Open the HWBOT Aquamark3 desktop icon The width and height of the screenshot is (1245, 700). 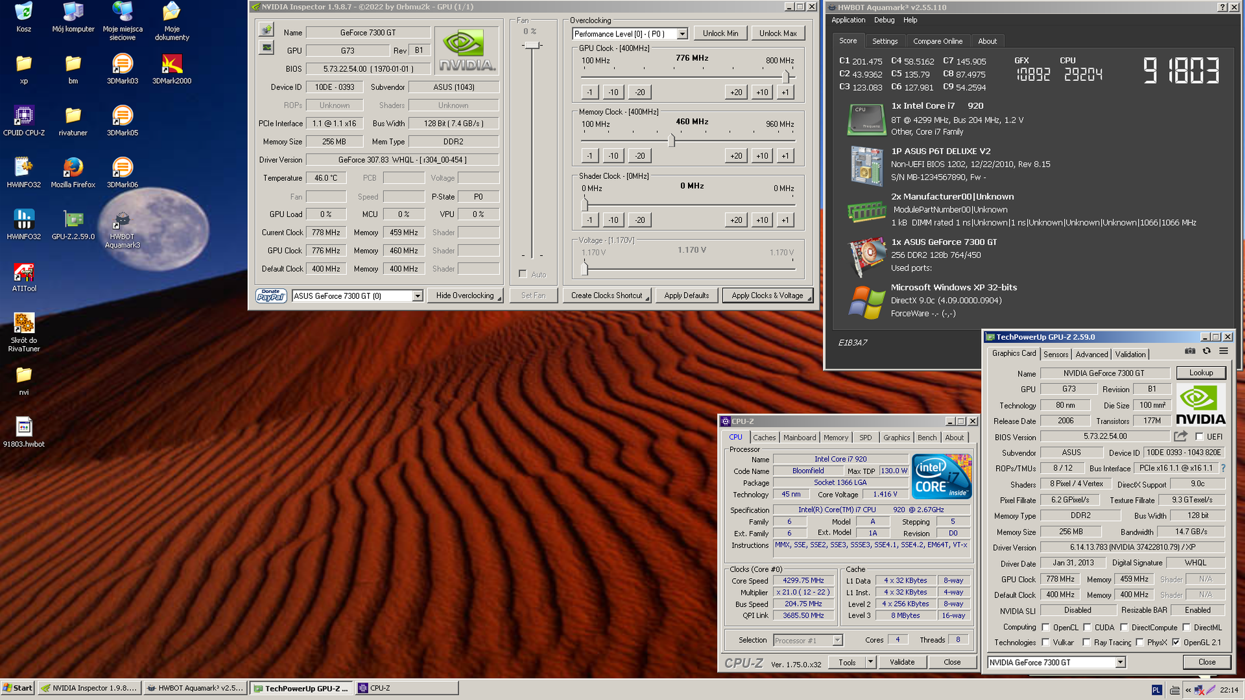(123, 229)
